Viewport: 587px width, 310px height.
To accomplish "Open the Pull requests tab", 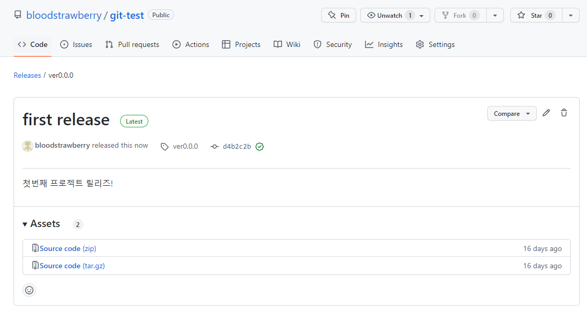I will tap(132, 44).
